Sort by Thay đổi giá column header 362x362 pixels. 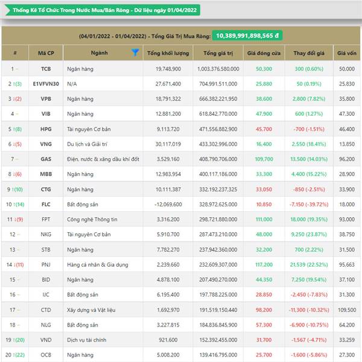pos(309,53)
